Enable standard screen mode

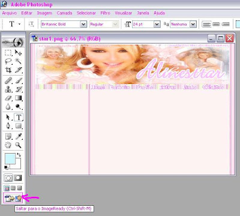7,188
